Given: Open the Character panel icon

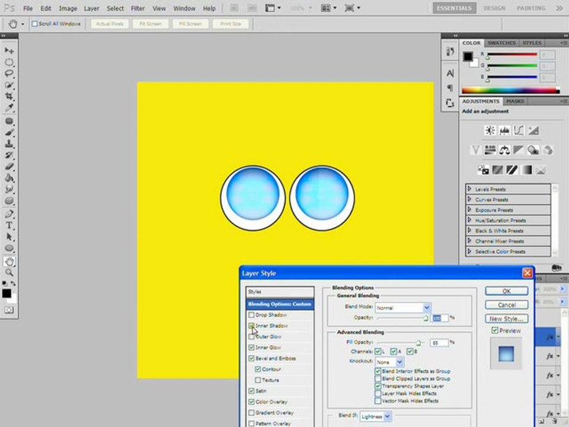Looking at the screenshot, I should 450,74.
